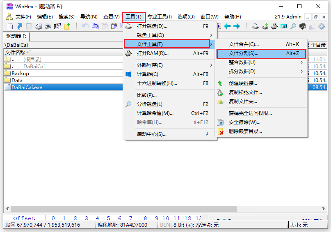Click the icon beside 复制文件夹
The width and height of the screenshot is (331, 232).
tap(220, 102)
